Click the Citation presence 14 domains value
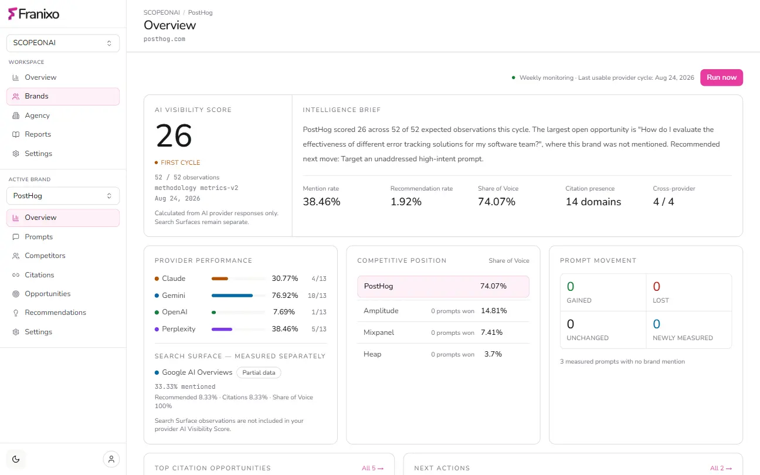 pos(593,202)
